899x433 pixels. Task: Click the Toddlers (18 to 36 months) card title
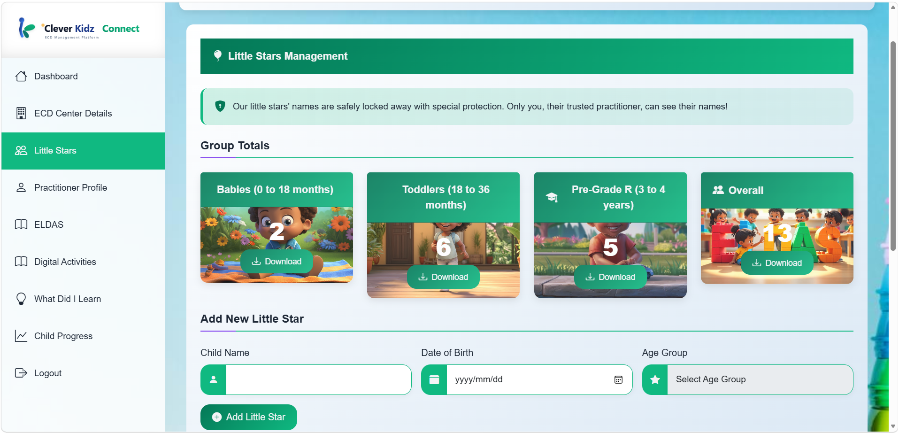[x=446, y=197]
